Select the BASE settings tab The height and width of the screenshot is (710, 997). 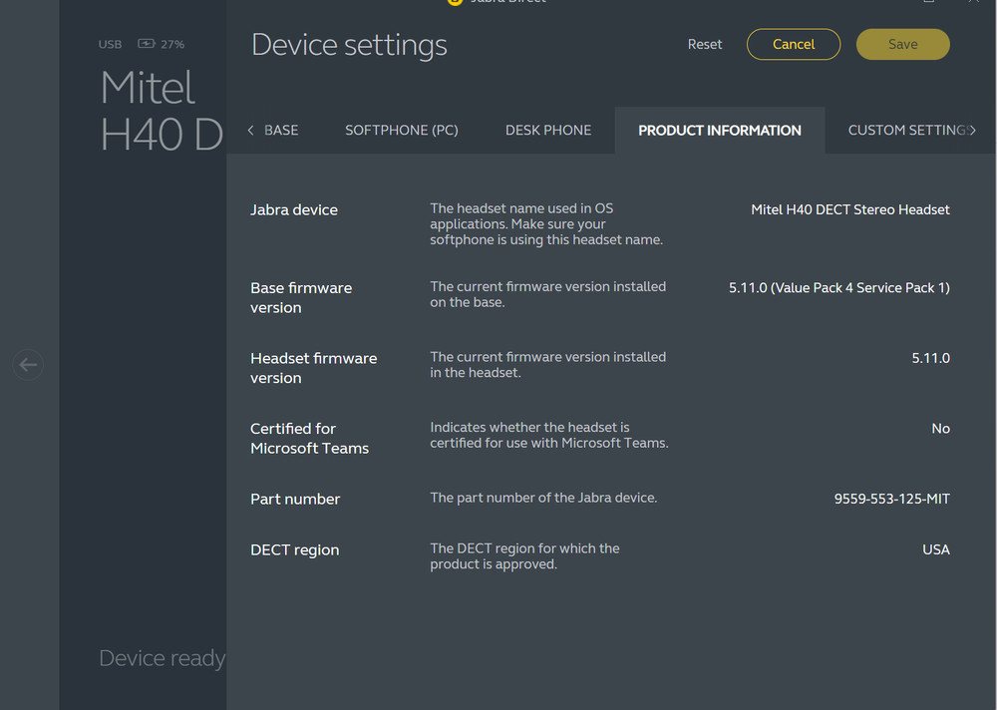point(281,130)
